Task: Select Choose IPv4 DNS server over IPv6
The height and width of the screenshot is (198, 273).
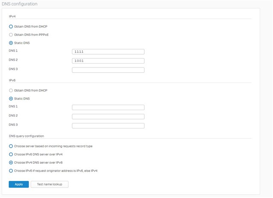Action: (11, 163)
